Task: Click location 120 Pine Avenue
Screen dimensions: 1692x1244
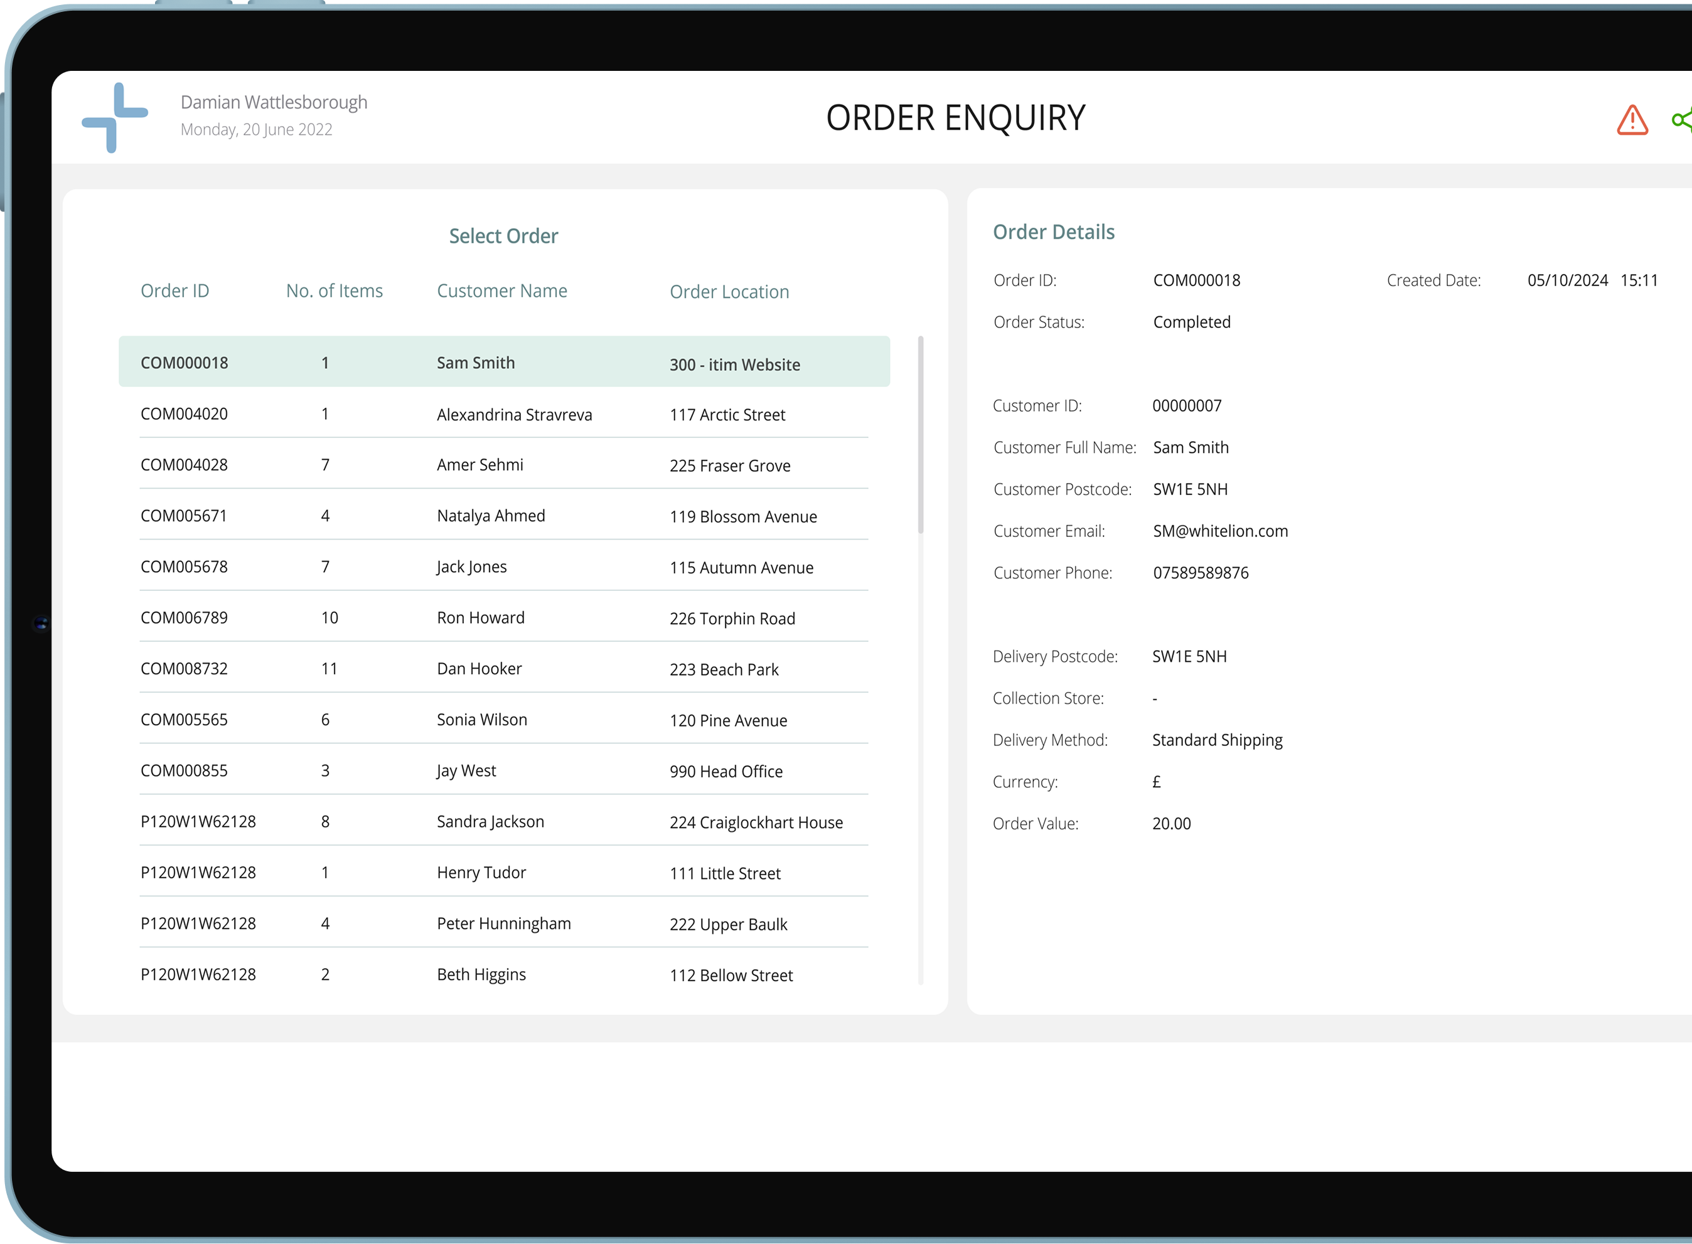Action: tap(729, 721)
